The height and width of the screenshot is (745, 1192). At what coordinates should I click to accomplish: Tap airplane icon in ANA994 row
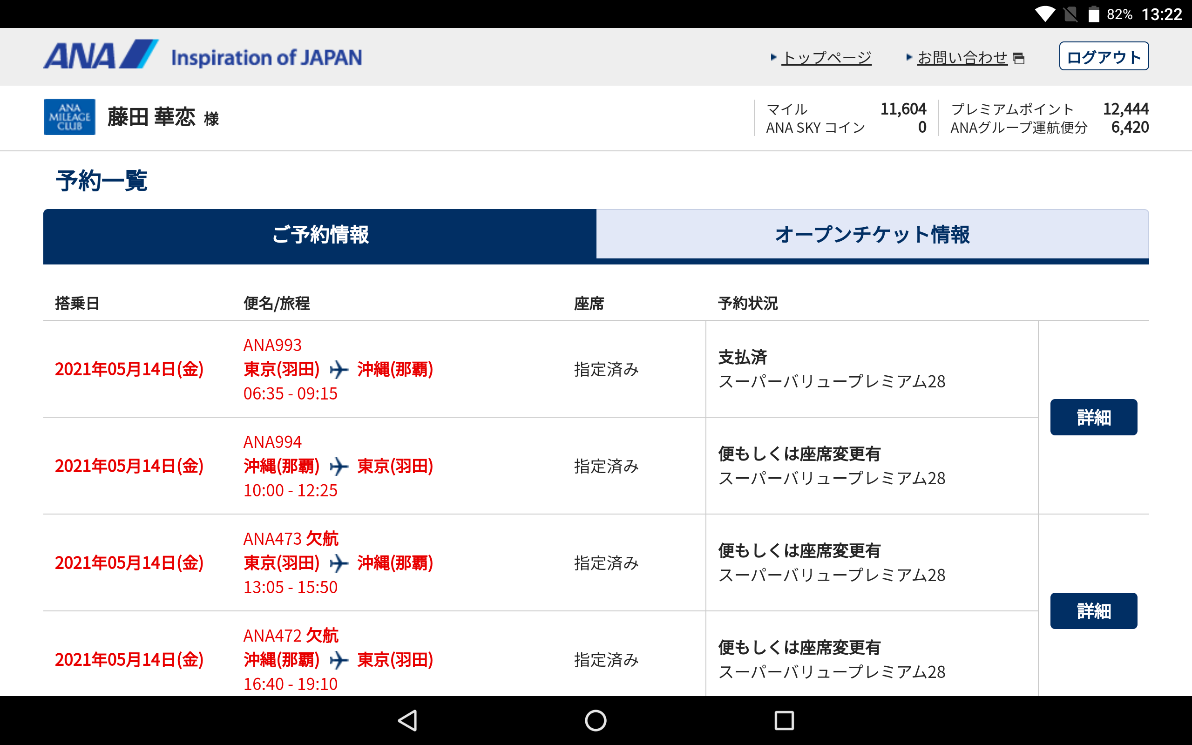[x=339, y=466]
